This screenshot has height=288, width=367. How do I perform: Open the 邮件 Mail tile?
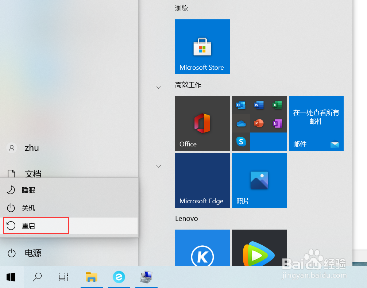(316, 123)
